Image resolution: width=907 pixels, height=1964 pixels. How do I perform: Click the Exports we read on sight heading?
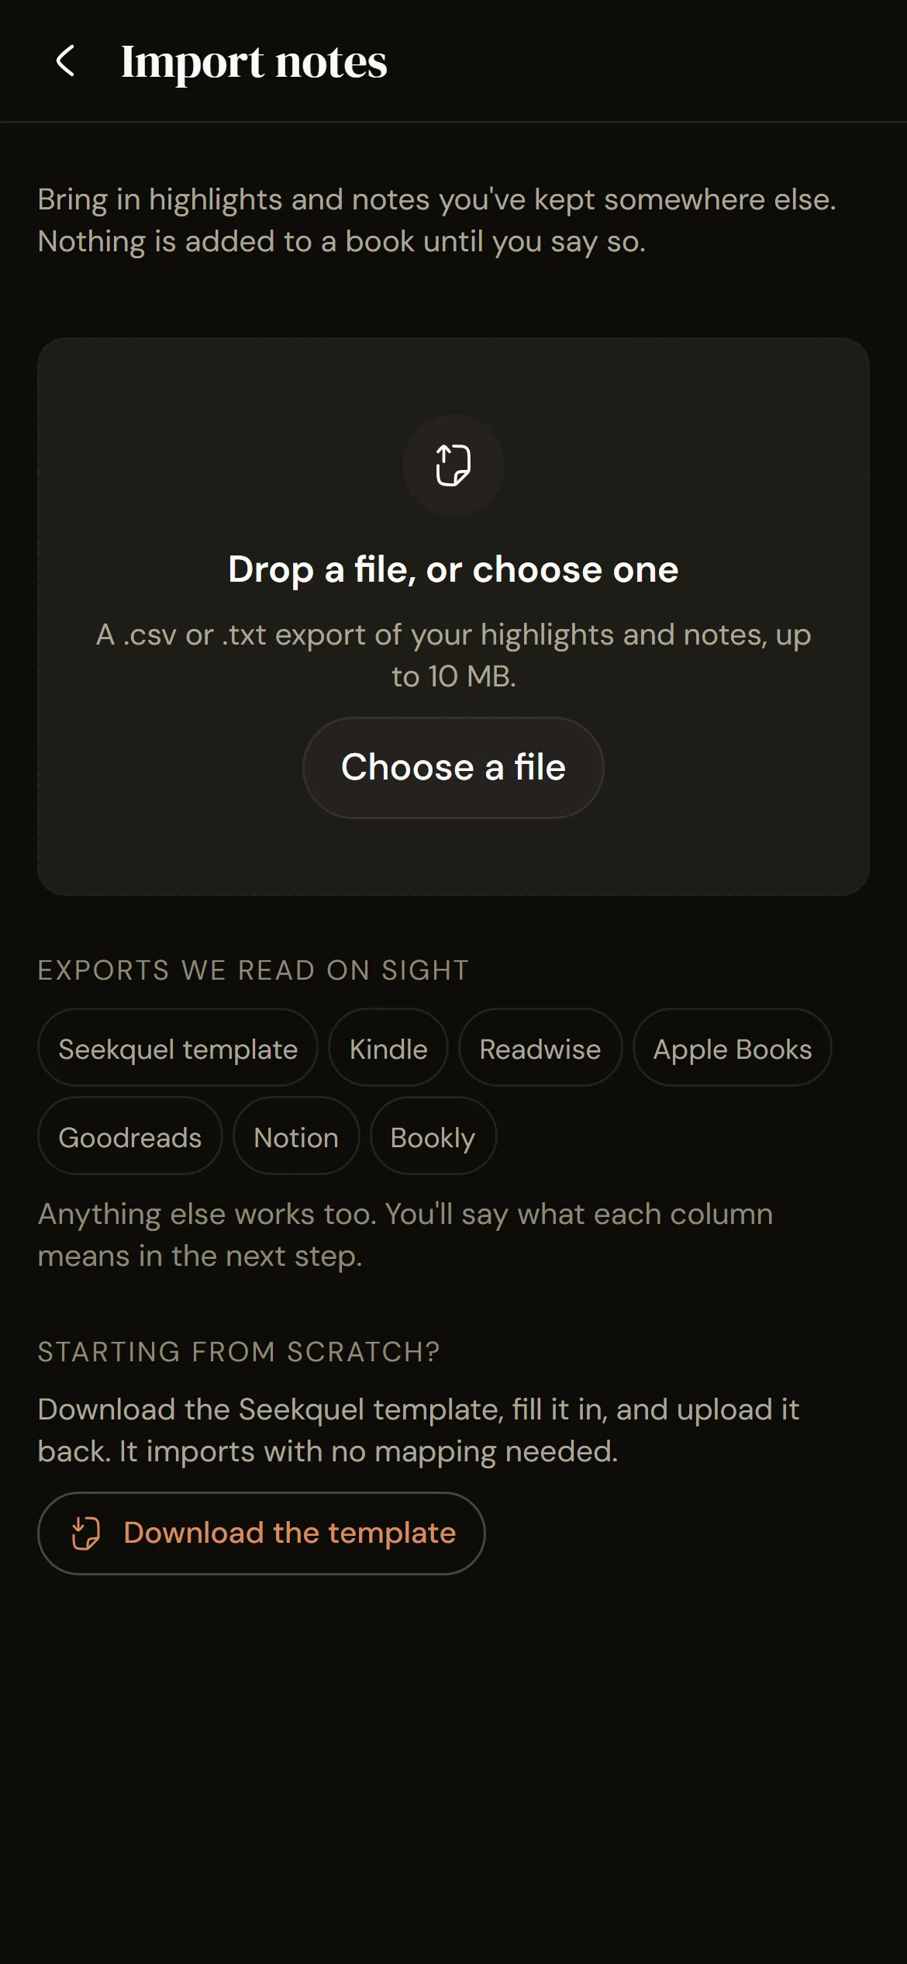click(x=253, y=970)
